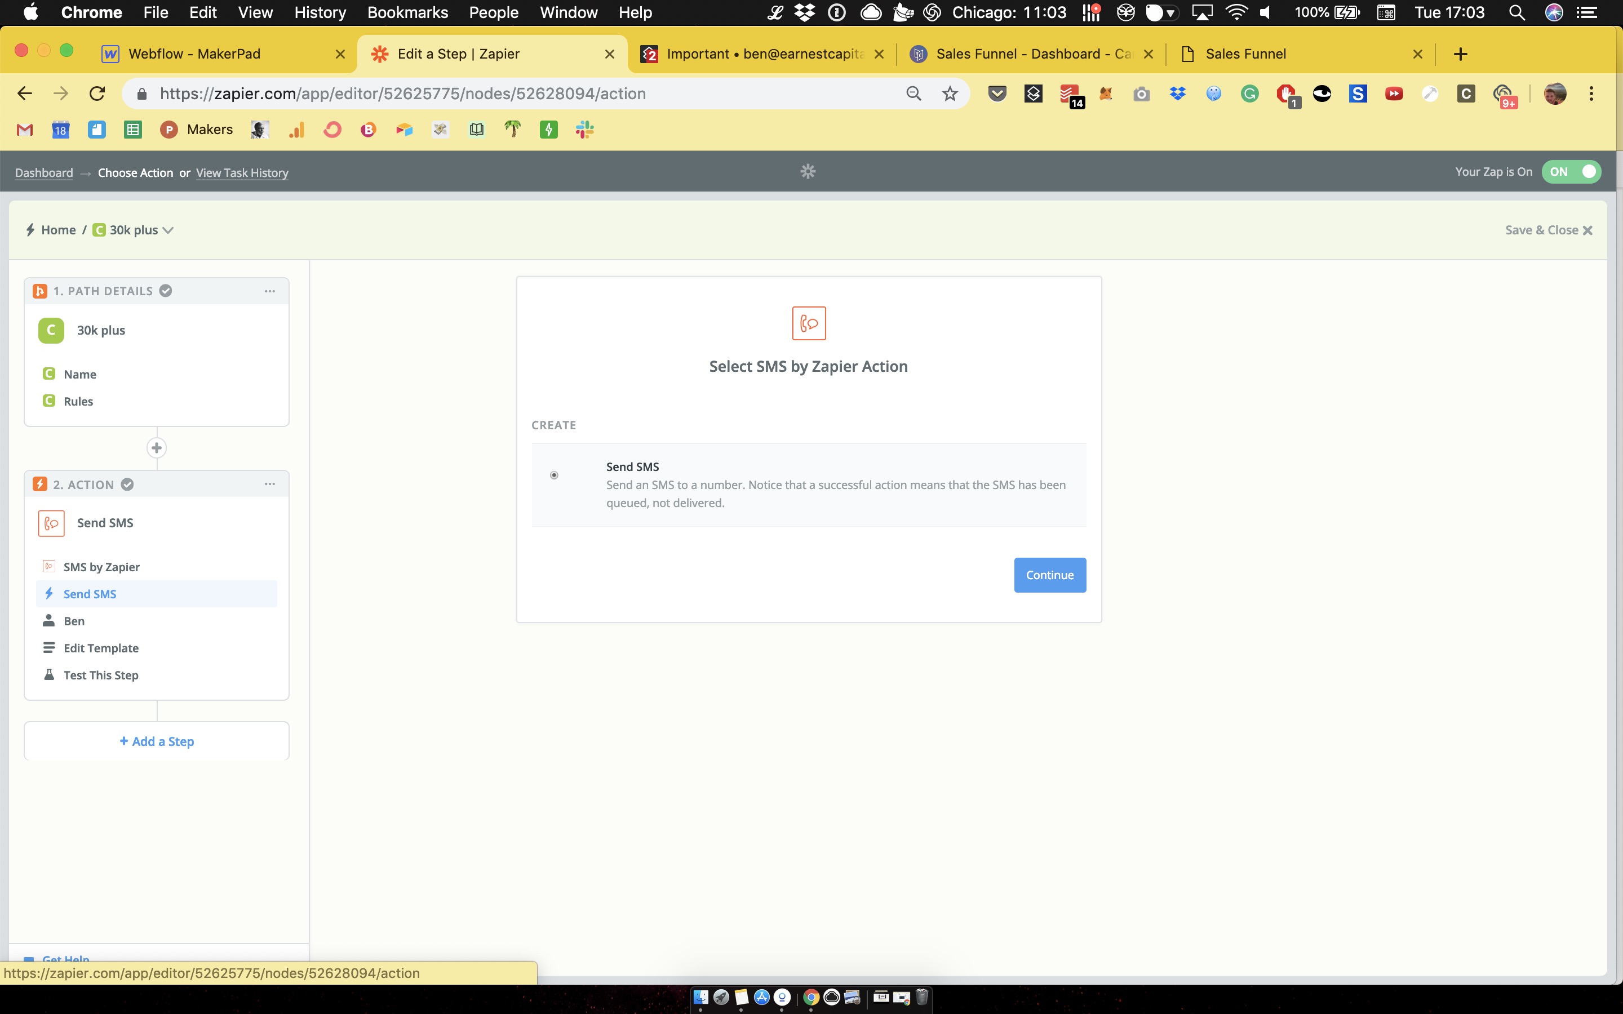1623x1014 pixels.
Task: Toggle the Zap ON switch off
Action: click(1571, 172)
